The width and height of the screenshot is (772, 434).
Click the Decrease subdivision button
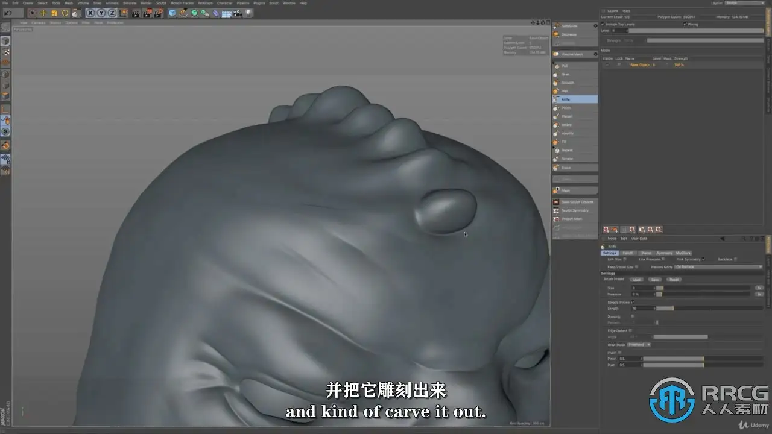point(575,34)
